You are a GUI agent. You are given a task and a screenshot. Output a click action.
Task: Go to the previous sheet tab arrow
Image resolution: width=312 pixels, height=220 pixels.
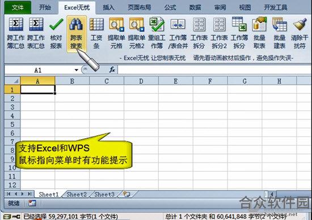[16, 194]
